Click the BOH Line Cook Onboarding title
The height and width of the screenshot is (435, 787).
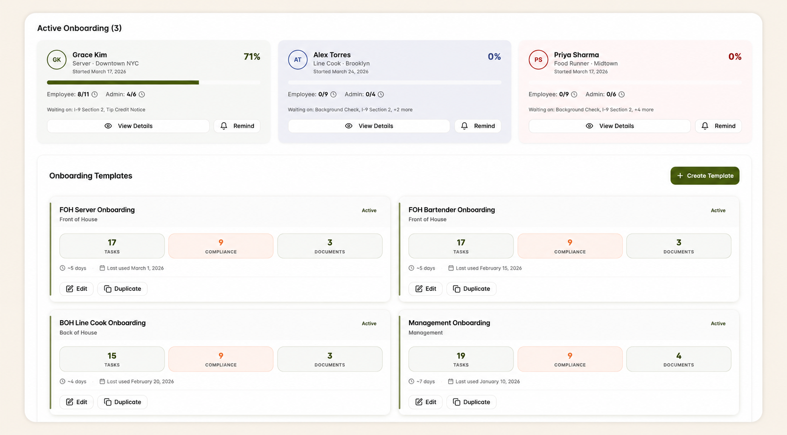(x=103, y=323)
